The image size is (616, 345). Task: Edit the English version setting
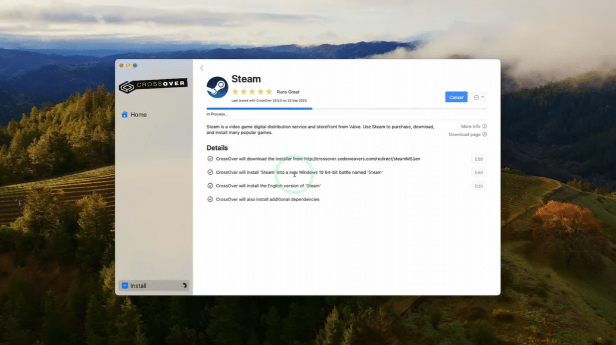478,186
